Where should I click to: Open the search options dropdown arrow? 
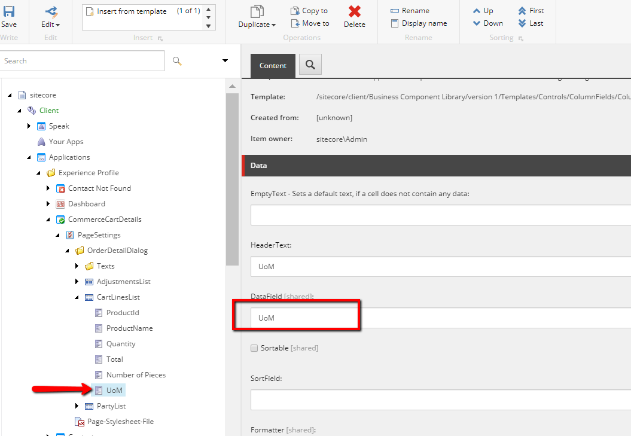click(225, 61)
